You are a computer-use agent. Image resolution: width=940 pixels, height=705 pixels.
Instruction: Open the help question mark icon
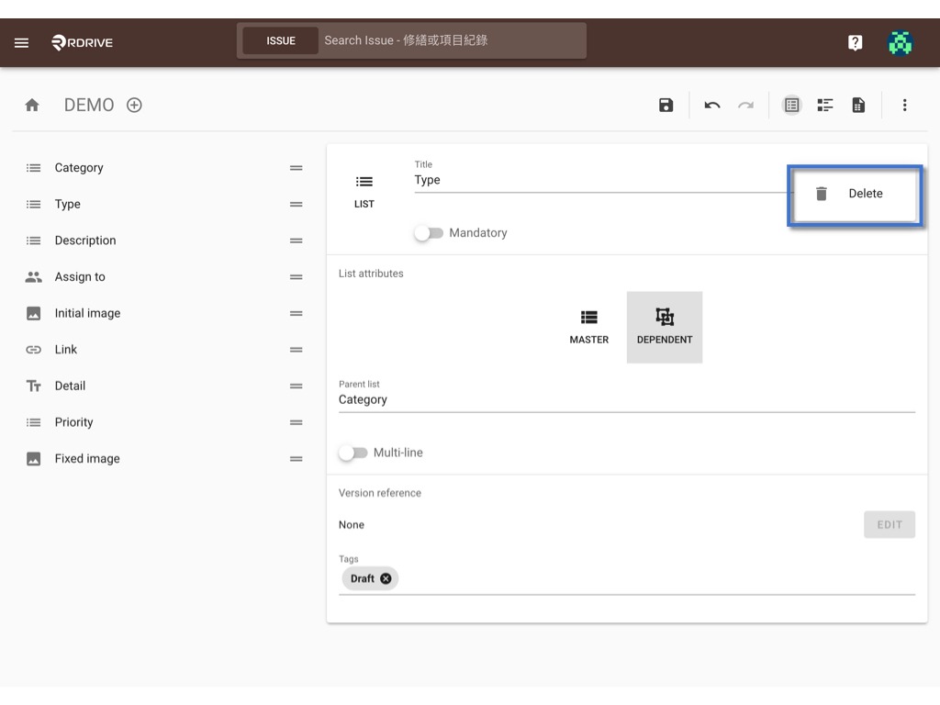coord(855,42)
